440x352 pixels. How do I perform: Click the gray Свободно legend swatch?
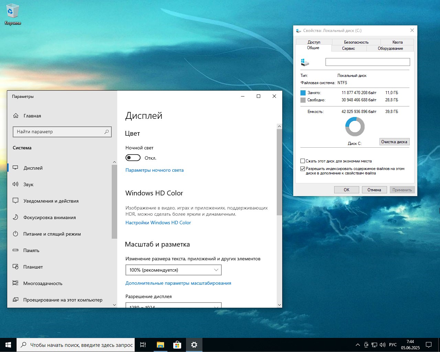coord(303,100)
